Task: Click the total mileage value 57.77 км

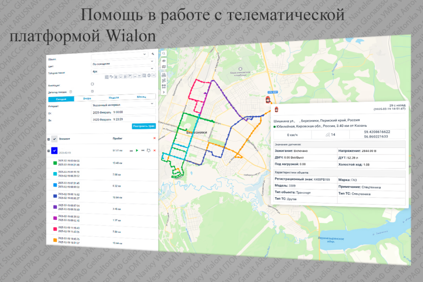Action: tap(117, 150)
